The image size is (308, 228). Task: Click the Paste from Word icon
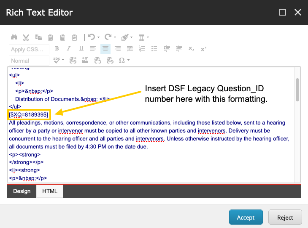click(x=75, y=37)
